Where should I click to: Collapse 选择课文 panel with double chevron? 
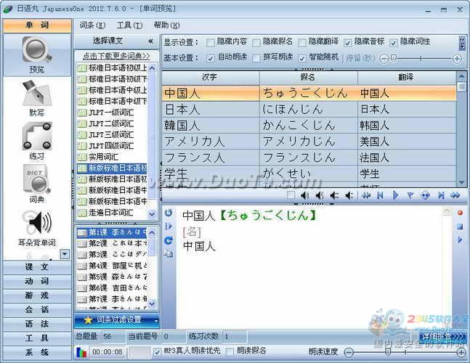(151, 41)
